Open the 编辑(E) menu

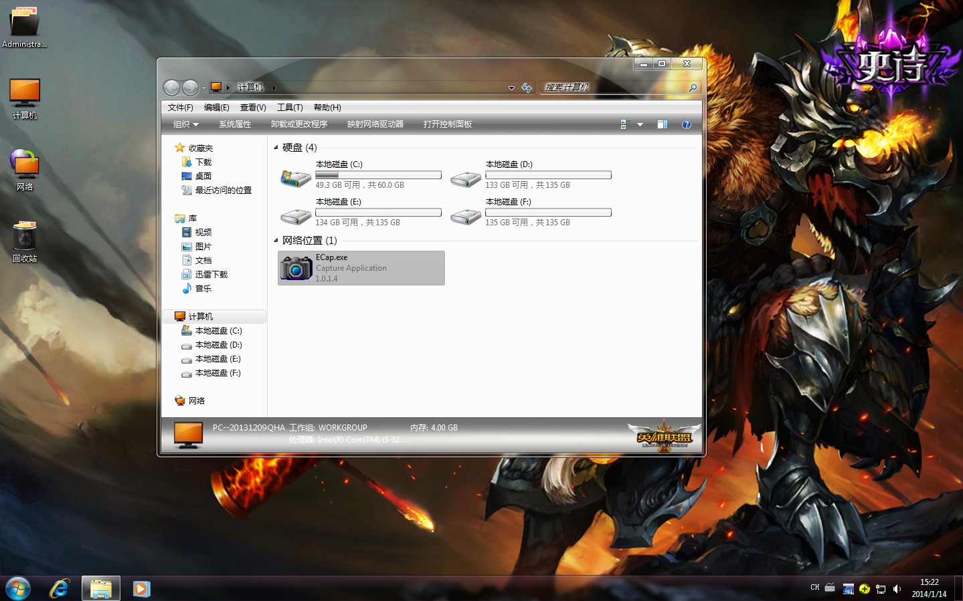(216, 108)
